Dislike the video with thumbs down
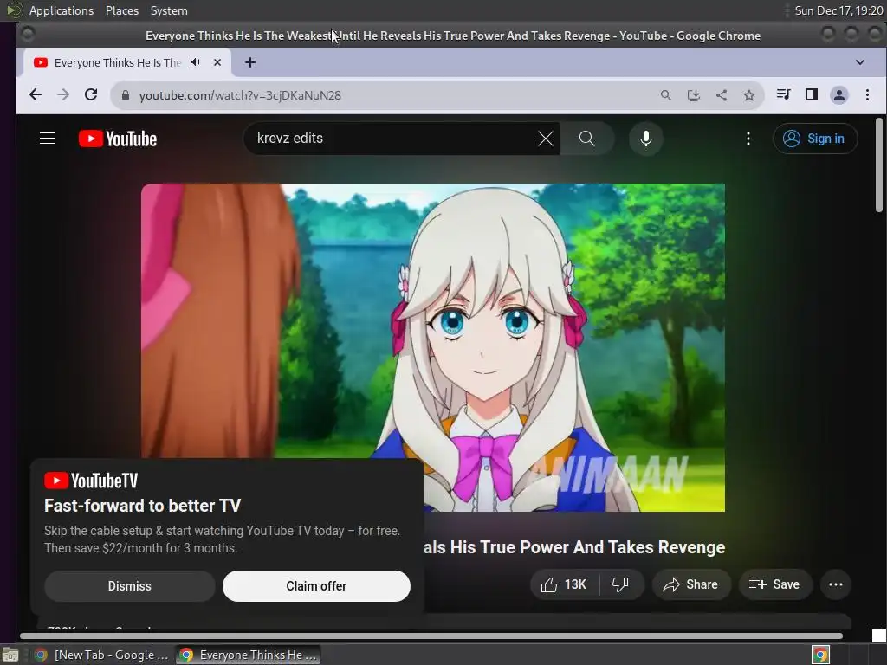 point(620,584)
